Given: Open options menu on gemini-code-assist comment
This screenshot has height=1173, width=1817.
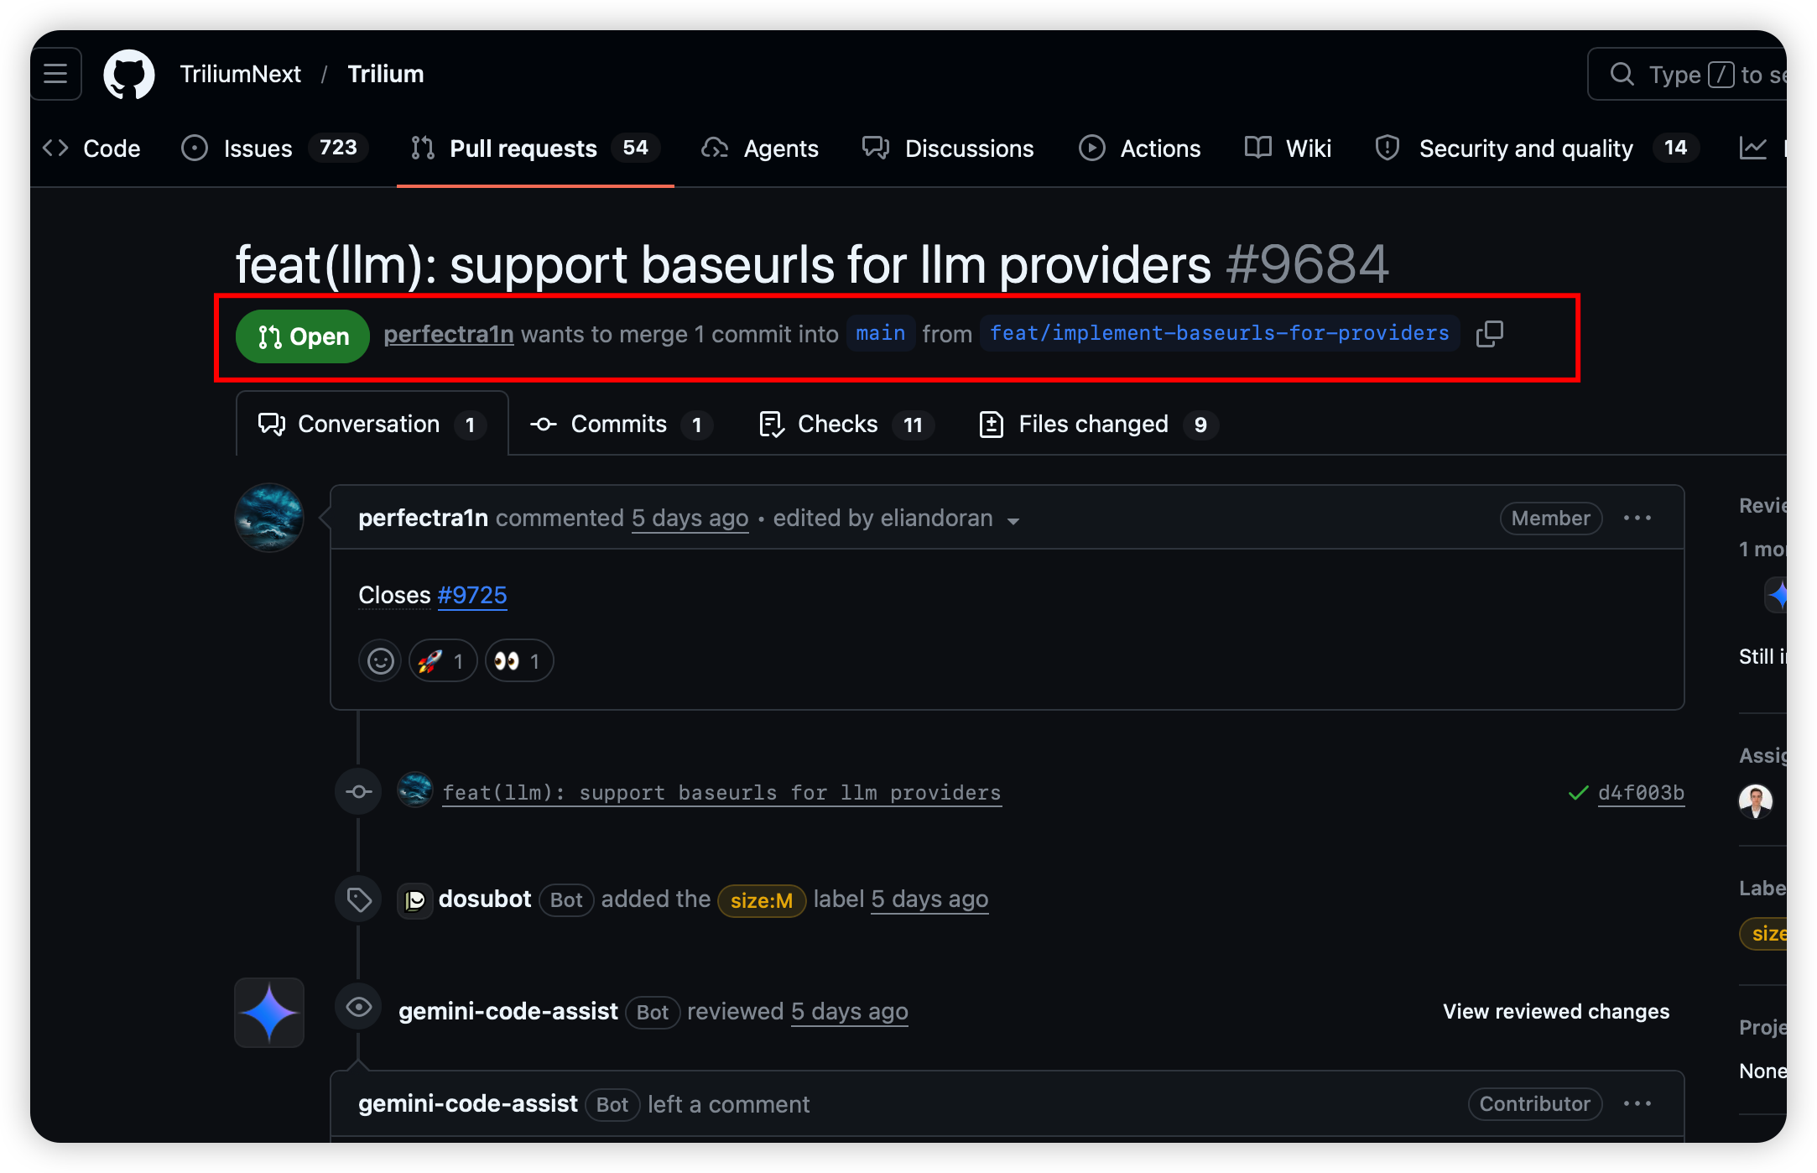Looking at the screenshot, I should [x=1637, y=1104].
